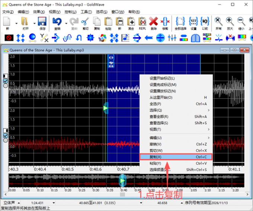Choose 粘贴(Y) in the context menu
This screenshot has width=253, height=211.
pos(176,163)
